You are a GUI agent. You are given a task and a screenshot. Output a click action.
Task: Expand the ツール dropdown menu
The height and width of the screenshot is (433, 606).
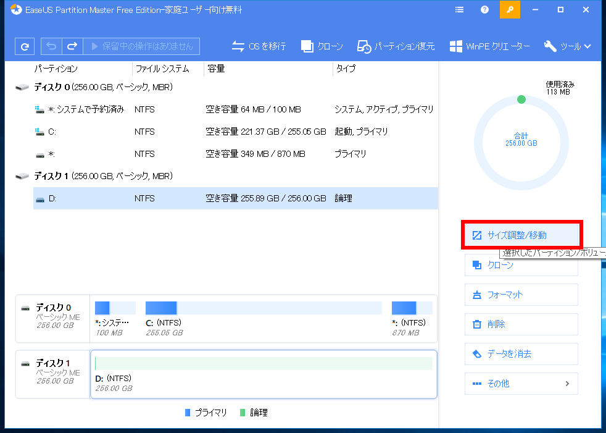click(x=567, y=46)
